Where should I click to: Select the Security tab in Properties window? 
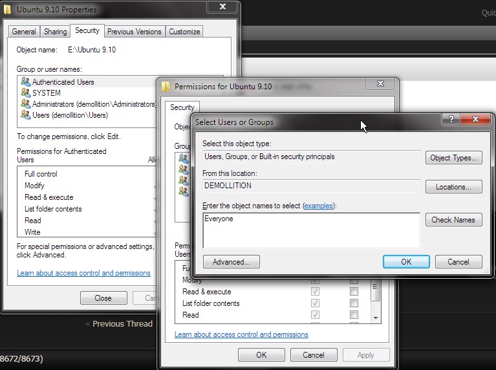(x=87, y=30)
